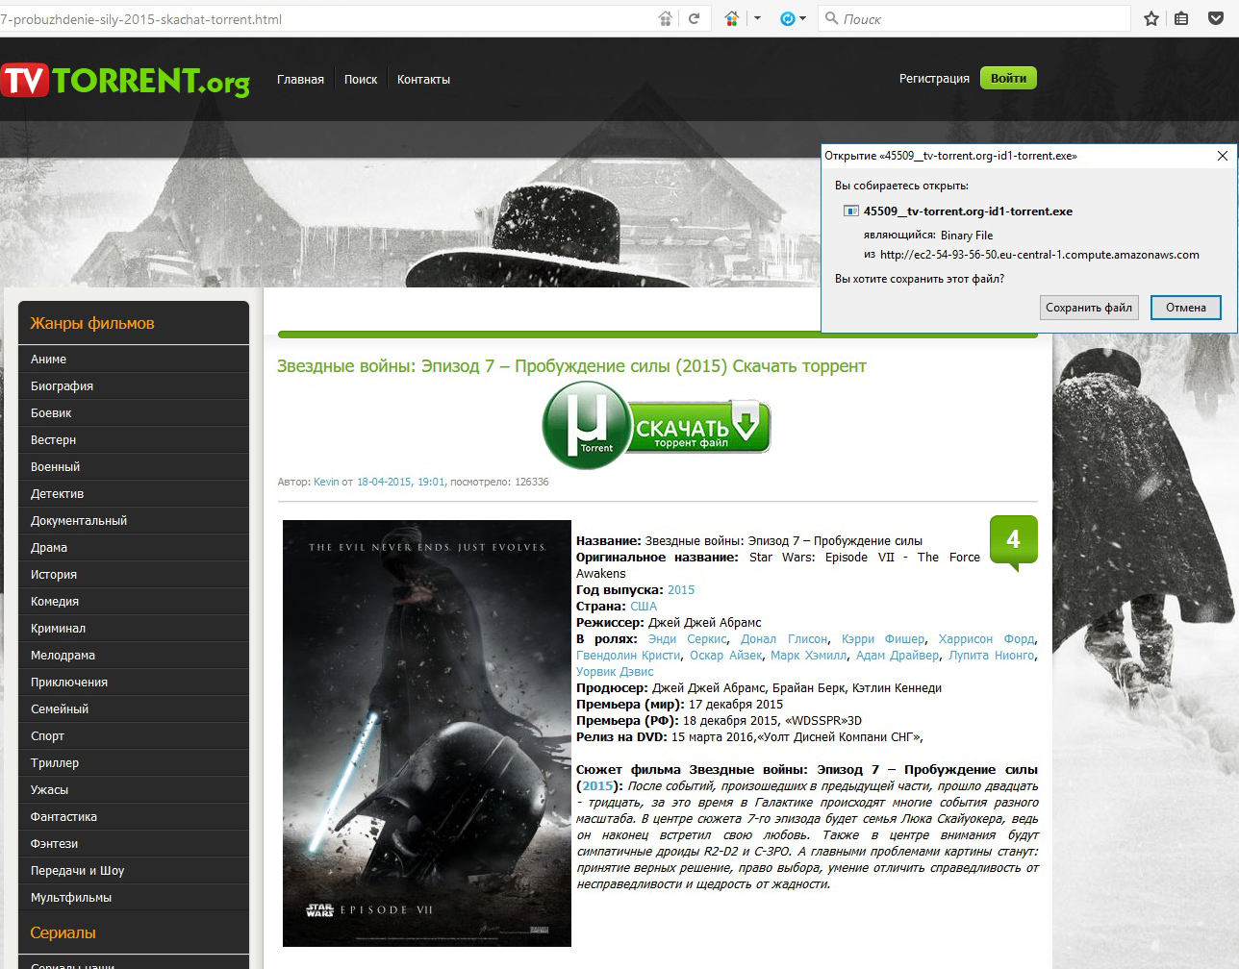Bookmark this page with the star icon
1239x969 pixels.
[1151, 18]
